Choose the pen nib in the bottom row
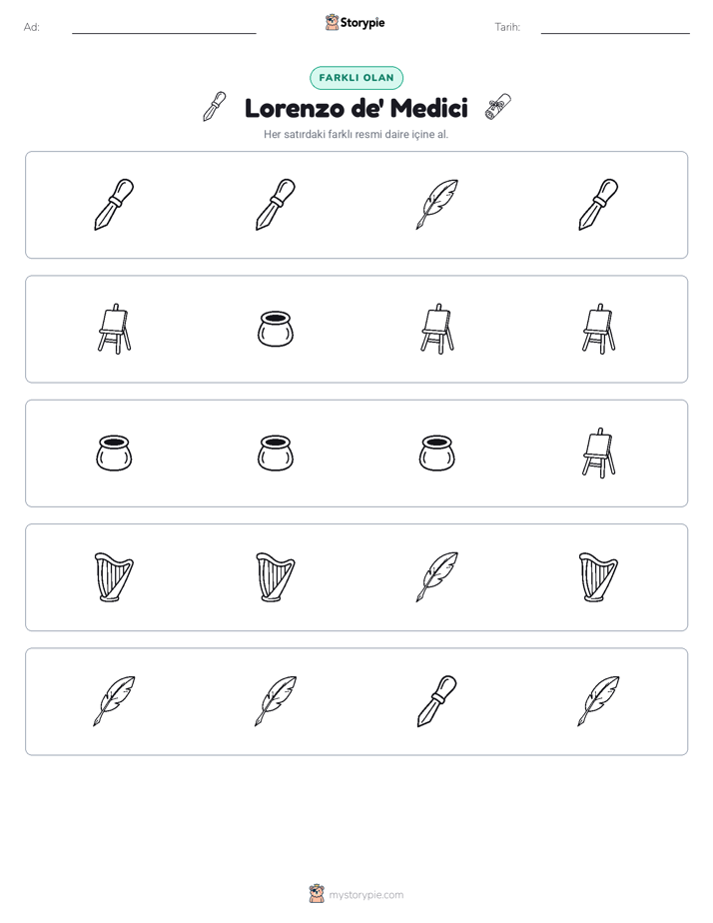This screenshot has width=713, height=923. tap(437, 701)
